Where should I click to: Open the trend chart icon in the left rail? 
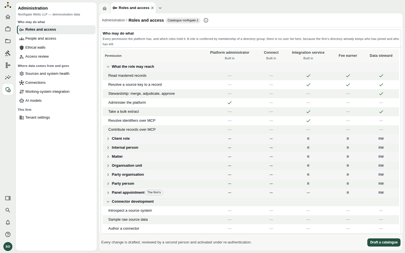point(8,77)
